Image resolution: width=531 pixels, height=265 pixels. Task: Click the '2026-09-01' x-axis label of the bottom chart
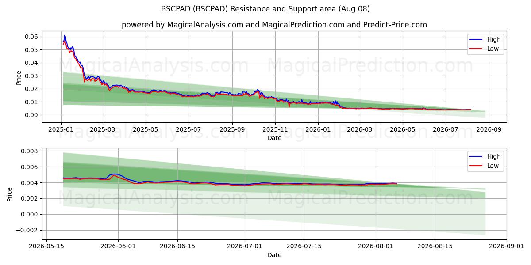507,247
